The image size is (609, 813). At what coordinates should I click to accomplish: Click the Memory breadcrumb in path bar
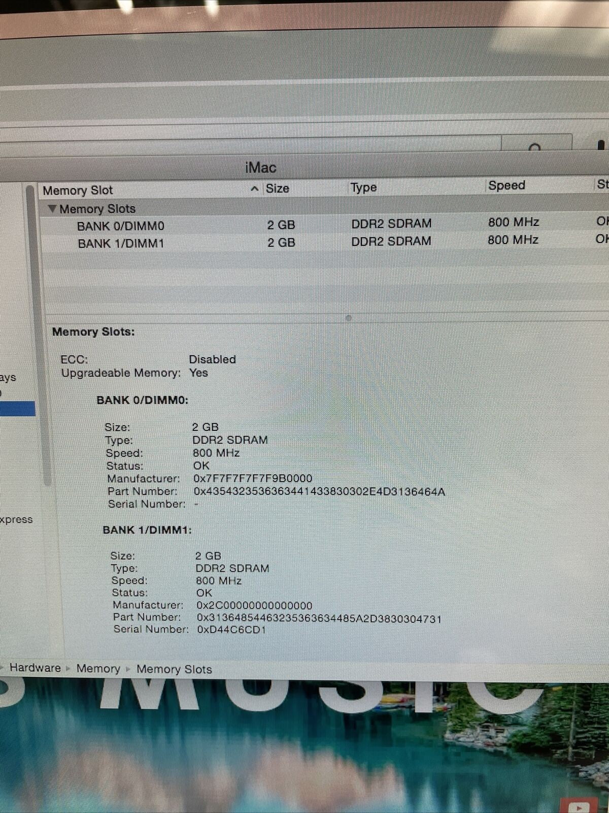[x=98, y=668]
